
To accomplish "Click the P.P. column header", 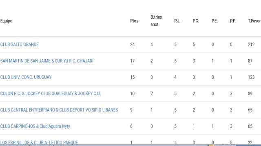I will coord(233,21).
